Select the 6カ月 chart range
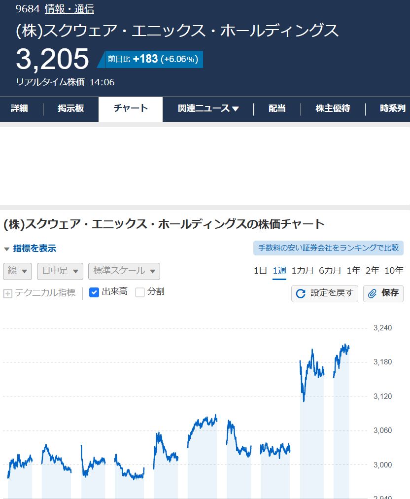410x499 pixels. pos(330,271)
